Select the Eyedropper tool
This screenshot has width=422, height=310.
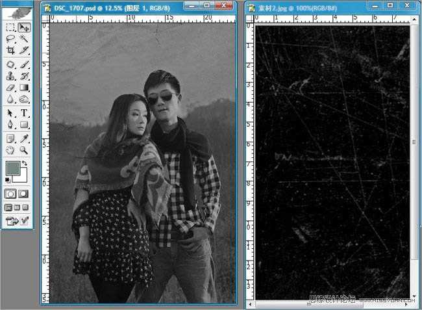coord(24,138)
